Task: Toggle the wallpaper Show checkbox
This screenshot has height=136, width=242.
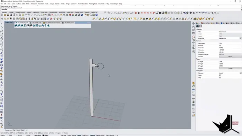Action: pyautogui.click(x=220, y=75)
